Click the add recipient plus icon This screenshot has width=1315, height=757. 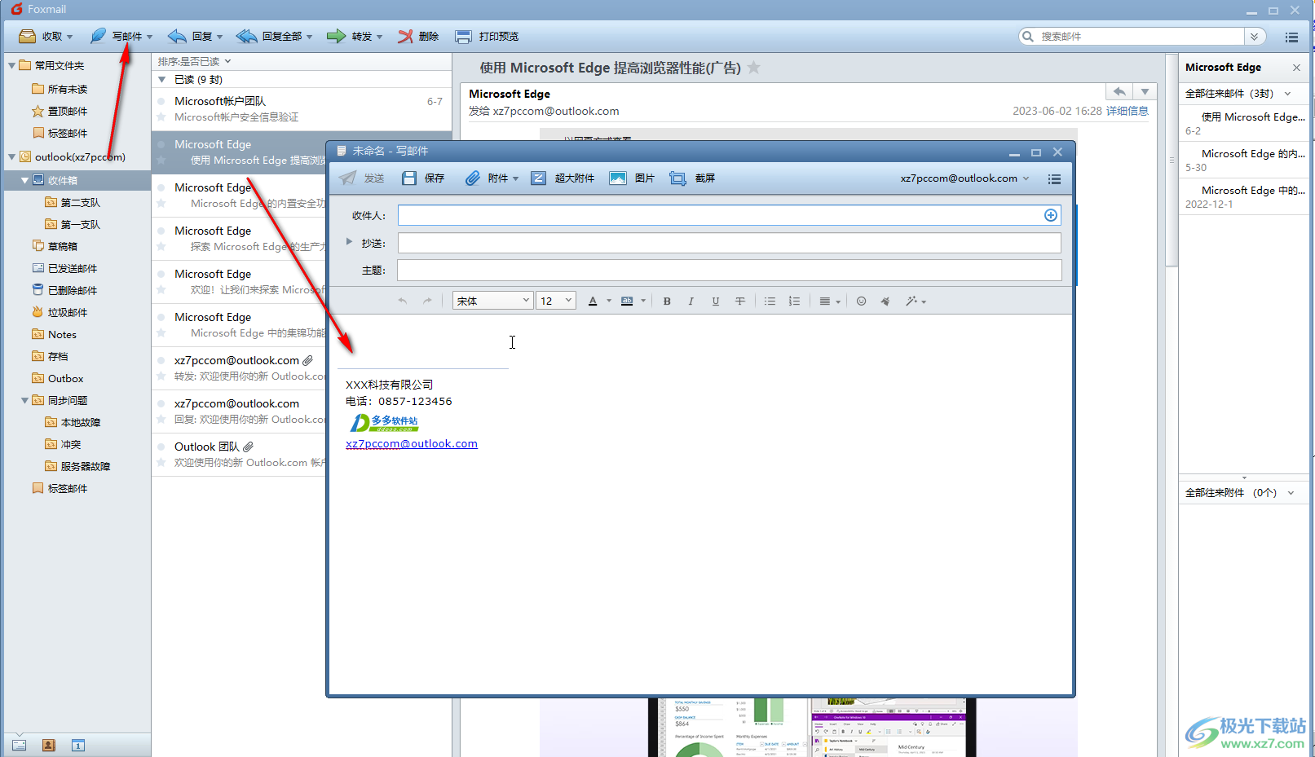[x=1051, y=215]
